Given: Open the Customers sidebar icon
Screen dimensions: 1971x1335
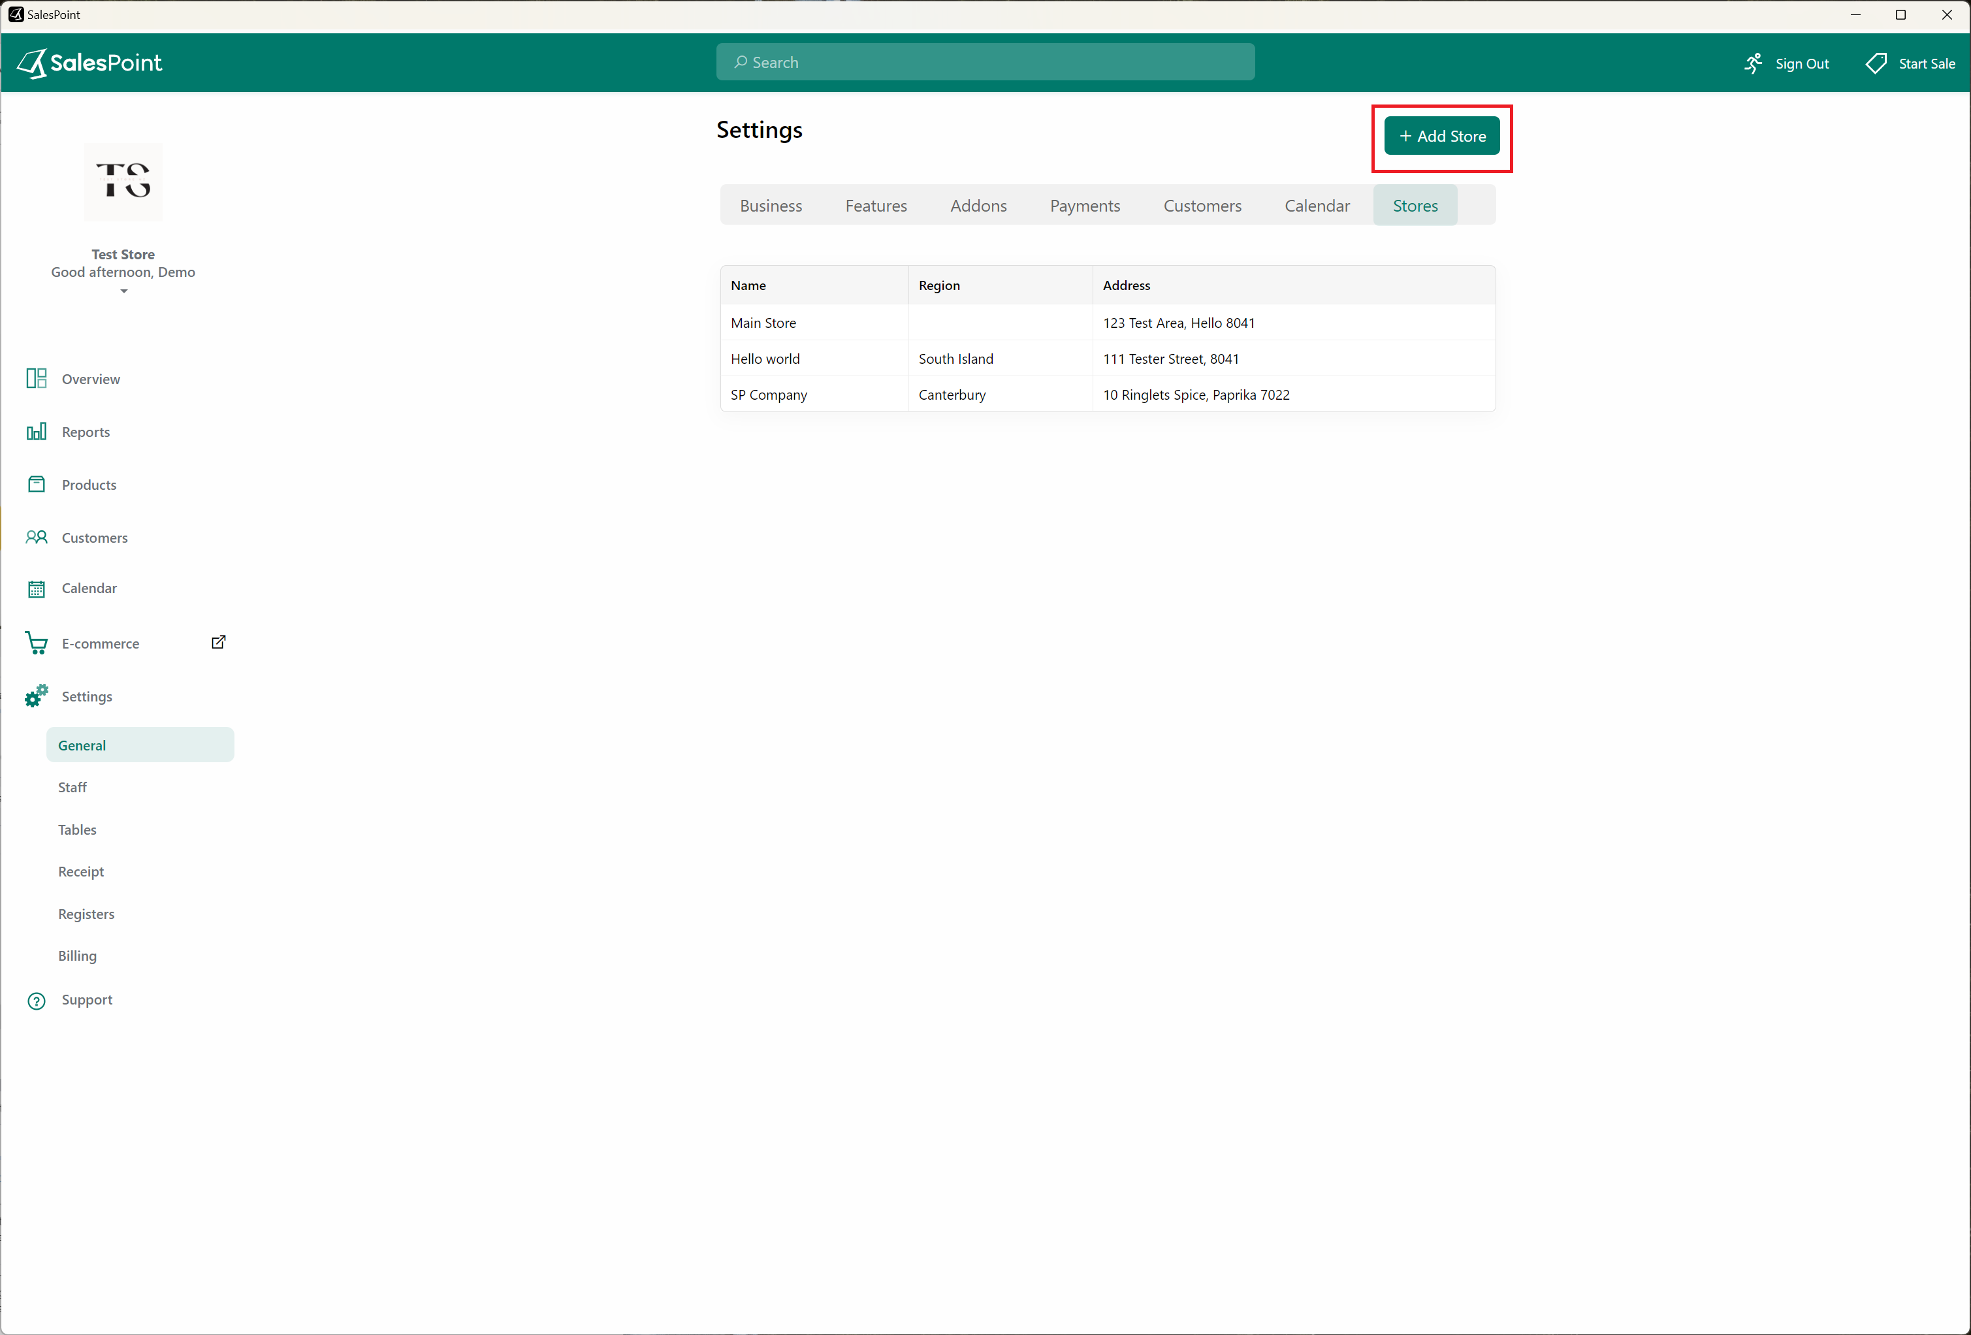Looking at the screenshot, I should (37, 537).
